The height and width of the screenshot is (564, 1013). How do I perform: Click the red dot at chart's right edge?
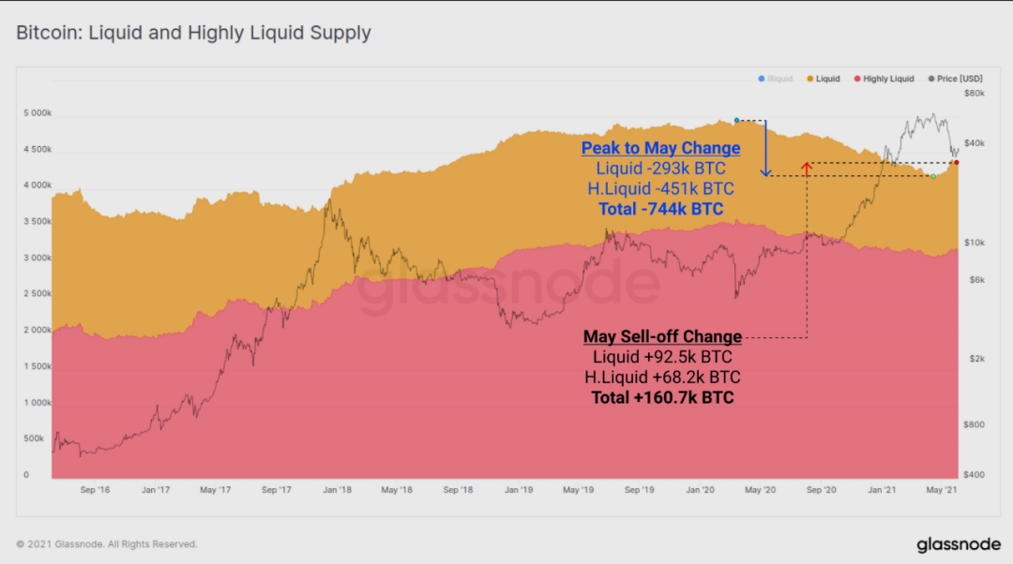[x=957, y=163]
